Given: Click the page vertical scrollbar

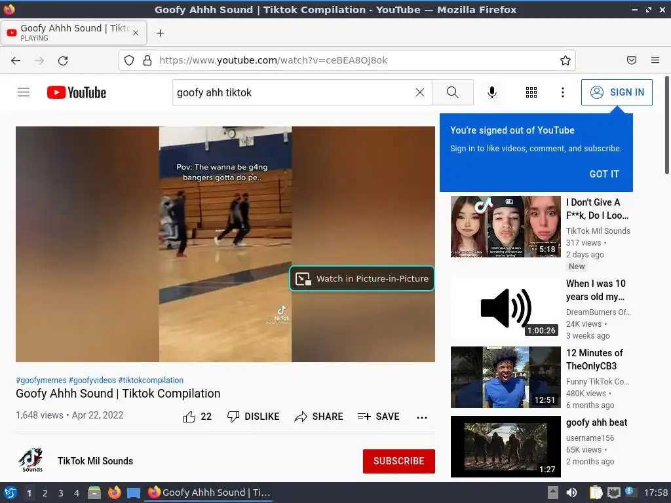Looking at the screenshot, I should (x=666, y=125).
